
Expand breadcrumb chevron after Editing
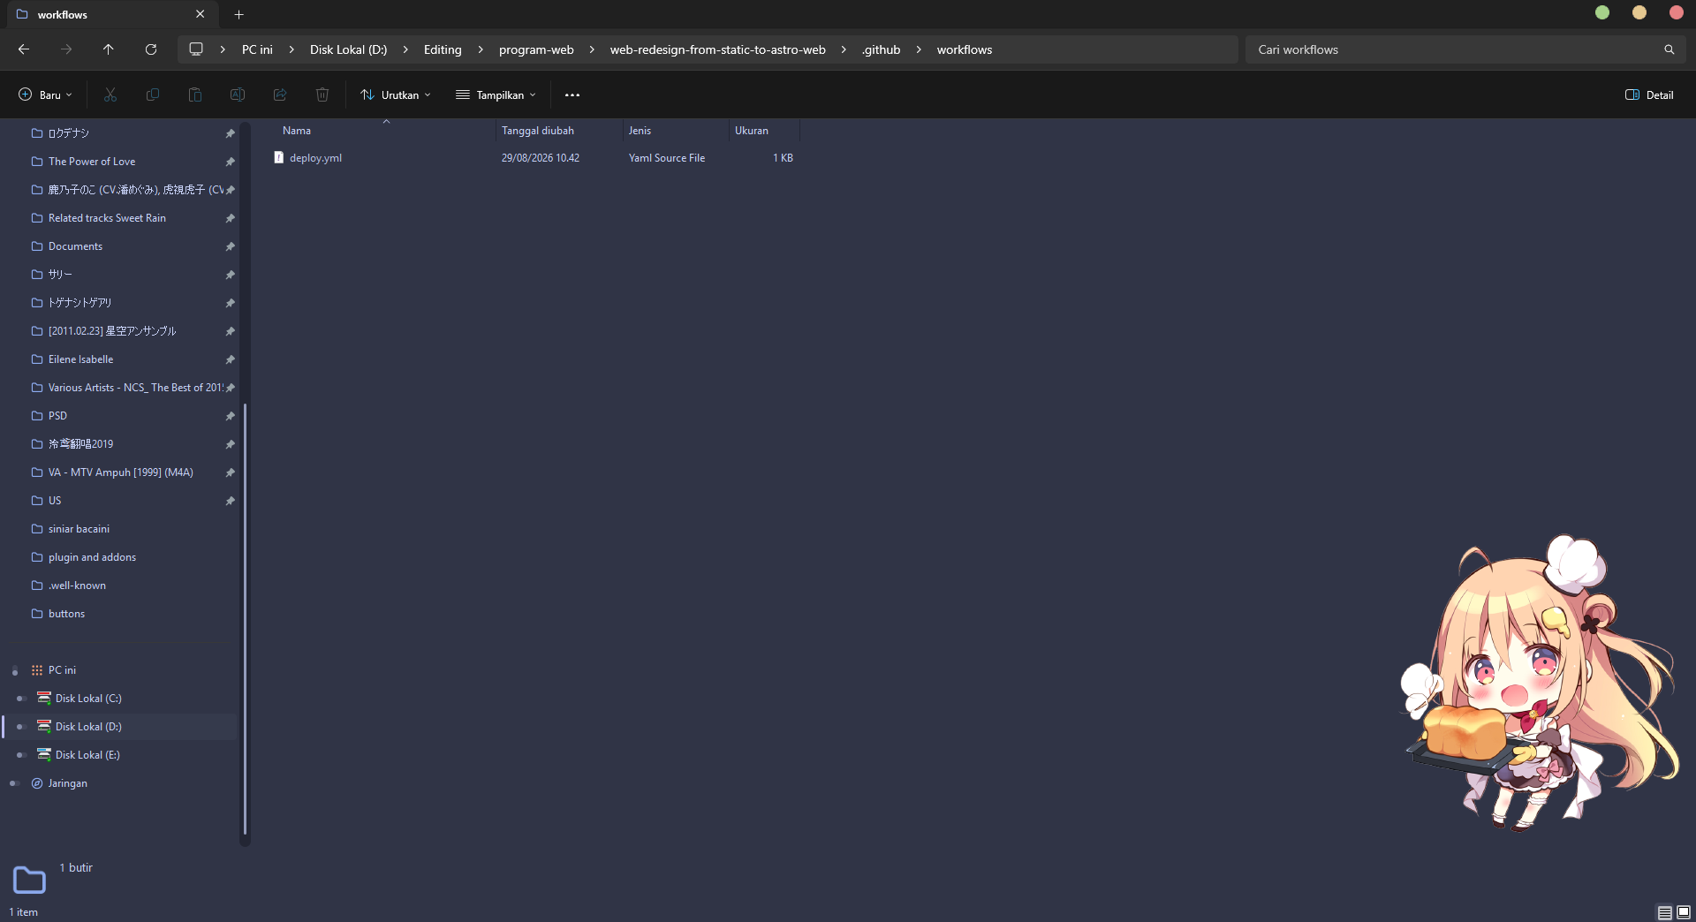tap(481, 49)
